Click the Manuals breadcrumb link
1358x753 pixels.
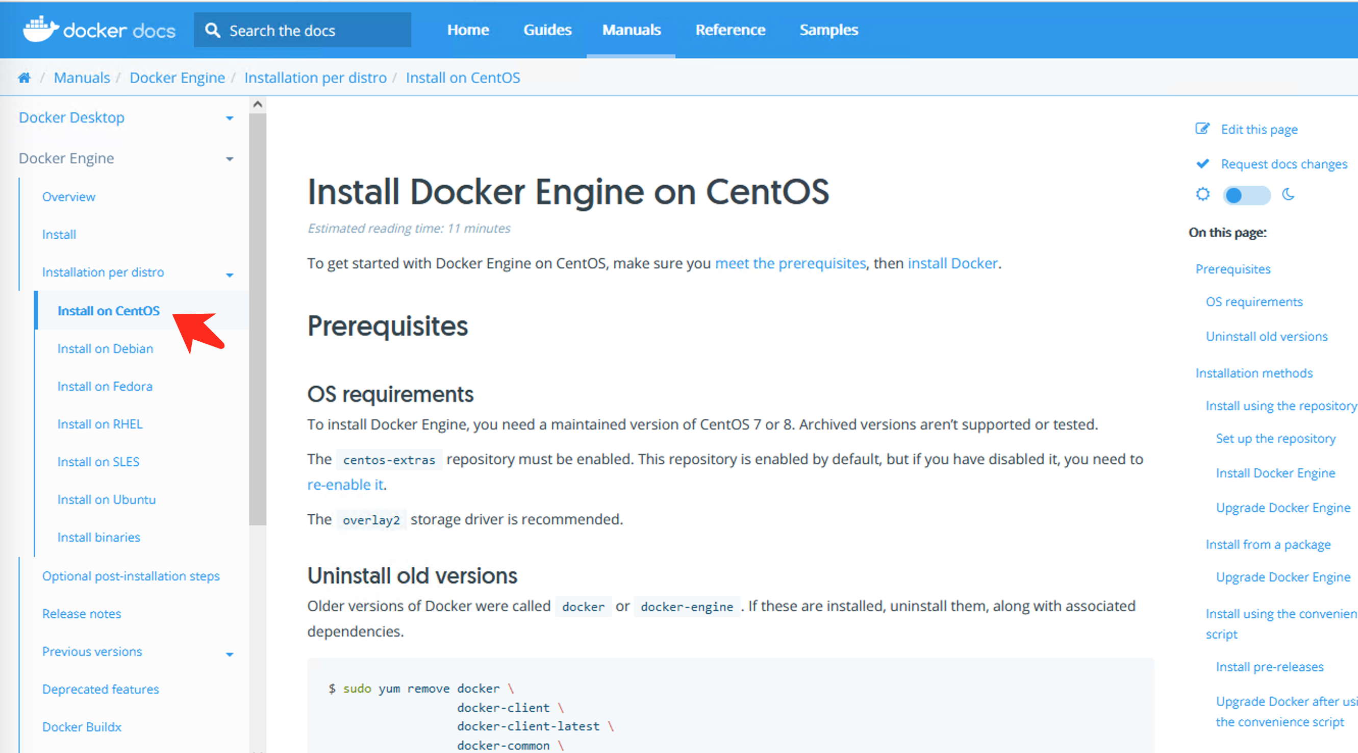click(x=82, y=78)
